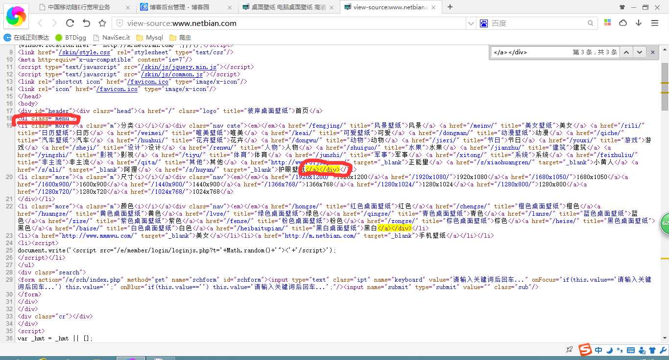Open the Sogou soft keyboard icon
The height and width of the screenshot is (360, 669).
point(630,350)
